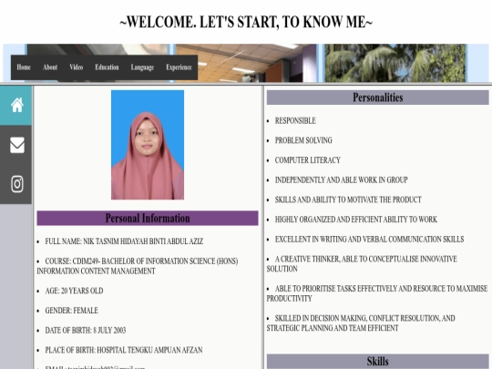Click the Skills heading
The width and height of the screenshot is (492, 369).
coord(378,361)
